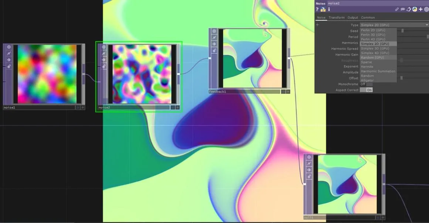Screen dimensions: 429x223
Task: Open the Type dropdown showing Simplex 2D (GPU)
Action: (x=394, y=25)
